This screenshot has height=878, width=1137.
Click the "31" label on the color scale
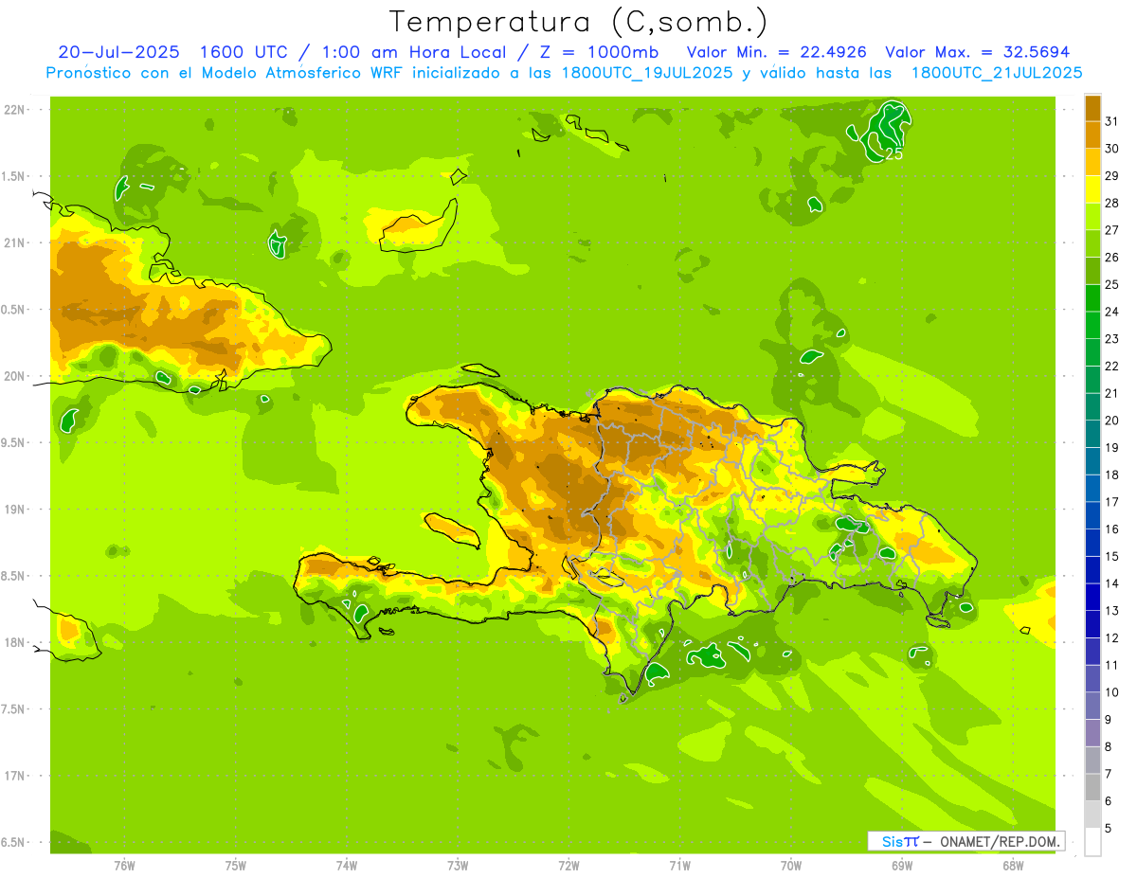point(1112,121)
